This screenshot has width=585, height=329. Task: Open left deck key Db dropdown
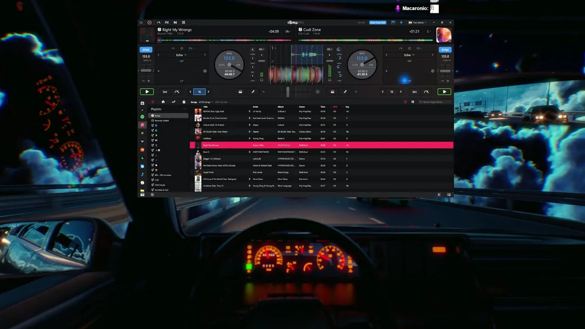click(x=288, y=32)
